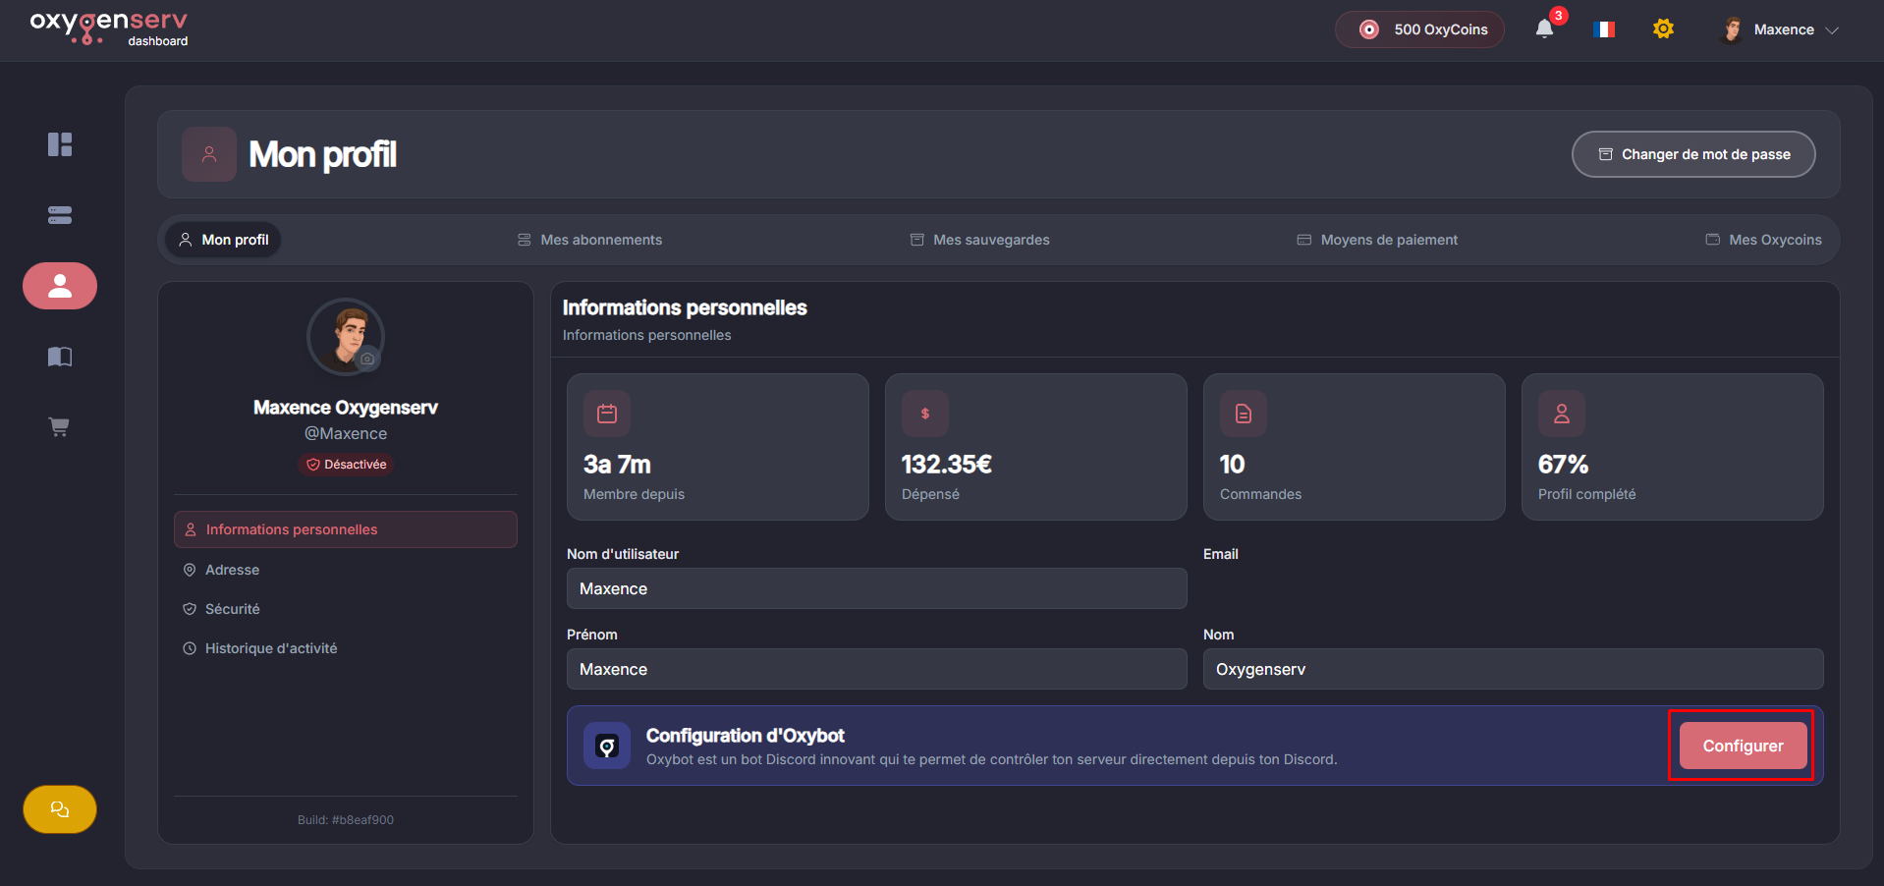The image size is (1884, 886).
Task: Select Sécurité in profile menu
Action: (x=233, y=609)
